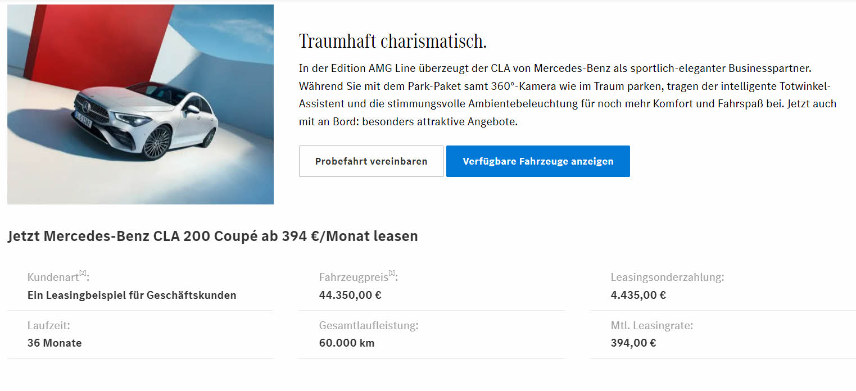Select the Laufzeit label
Viewport: 856px width, 391px height.
click(48, 325)
